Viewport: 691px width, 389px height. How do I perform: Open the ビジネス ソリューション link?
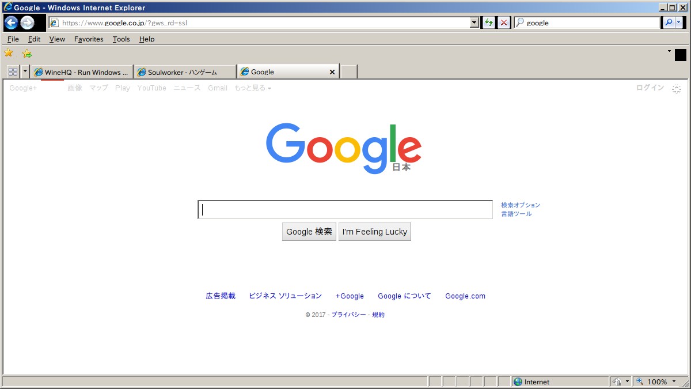coord(286,296)
